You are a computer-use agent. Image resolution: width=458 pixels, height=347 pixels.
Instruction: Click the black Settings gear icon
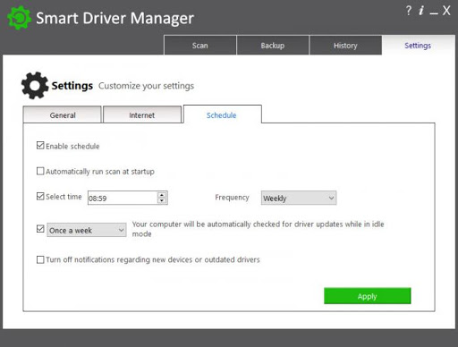point(35,86)
